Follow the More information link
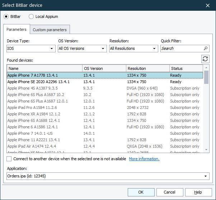 click(144, 159)
